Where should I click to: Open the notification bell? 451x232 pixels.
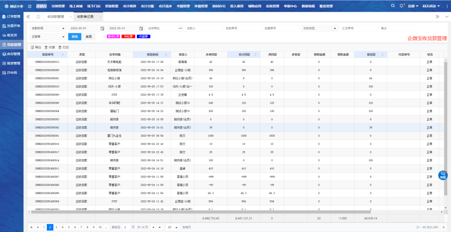click(x=401, y=6)
